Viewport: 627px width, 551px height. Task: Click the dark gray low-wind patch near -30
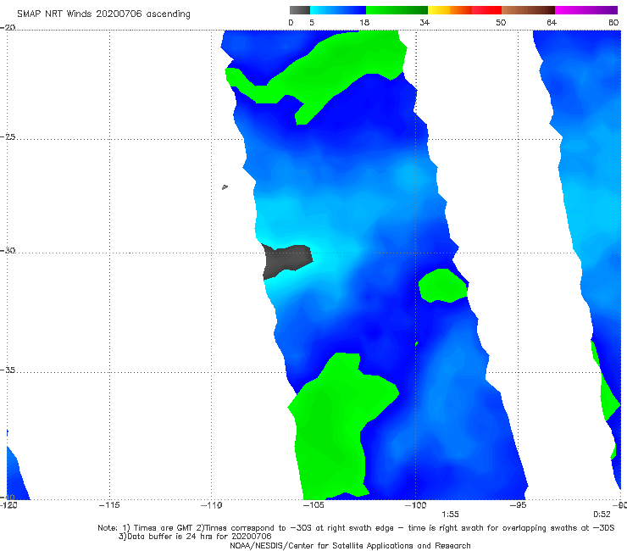tap(286, 261)
